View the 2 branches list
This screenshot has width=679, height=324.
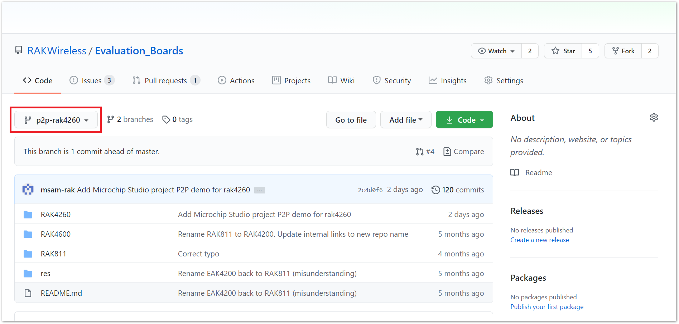(130, 119)
